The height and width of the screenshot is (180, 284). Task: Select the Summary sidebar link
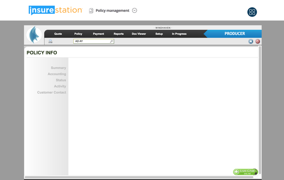(58, 68)
